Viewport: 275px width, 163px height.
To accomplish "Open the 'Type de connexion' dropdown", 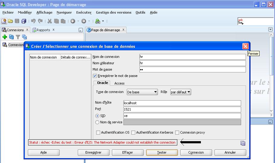I will 142,92.
